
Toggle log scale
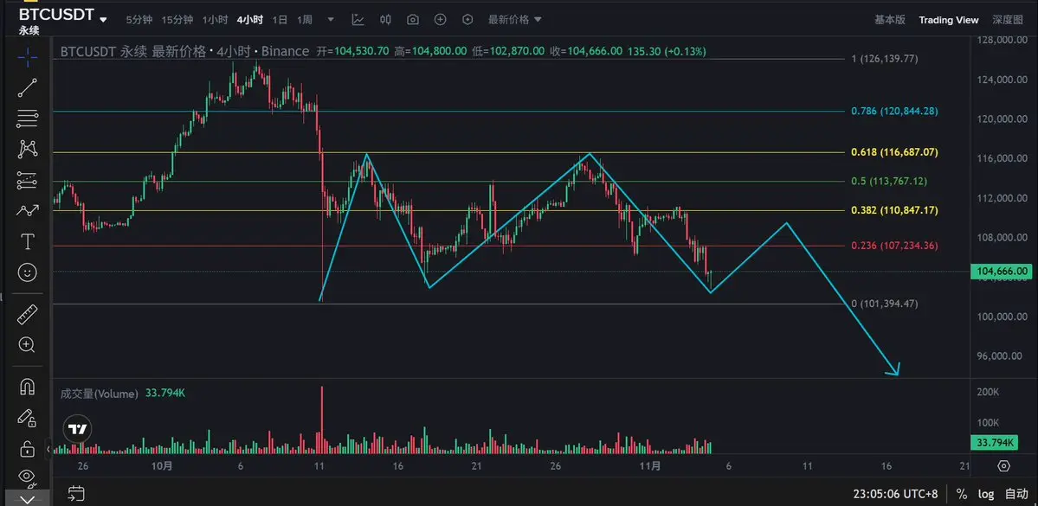(986, 494)
